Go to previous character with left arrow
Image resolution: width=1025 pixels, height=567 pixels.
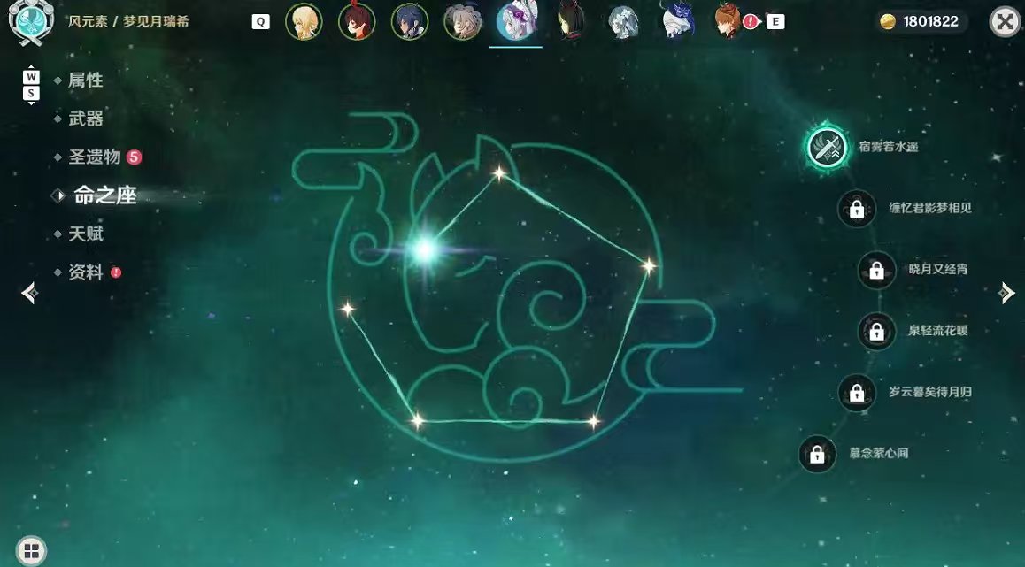[30, 293]
